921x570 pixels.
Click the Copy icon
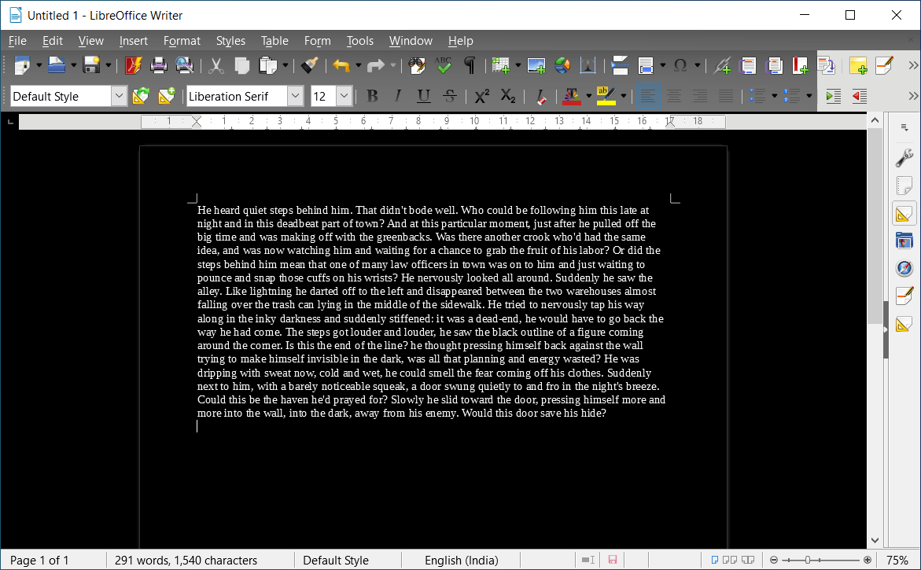241,65
